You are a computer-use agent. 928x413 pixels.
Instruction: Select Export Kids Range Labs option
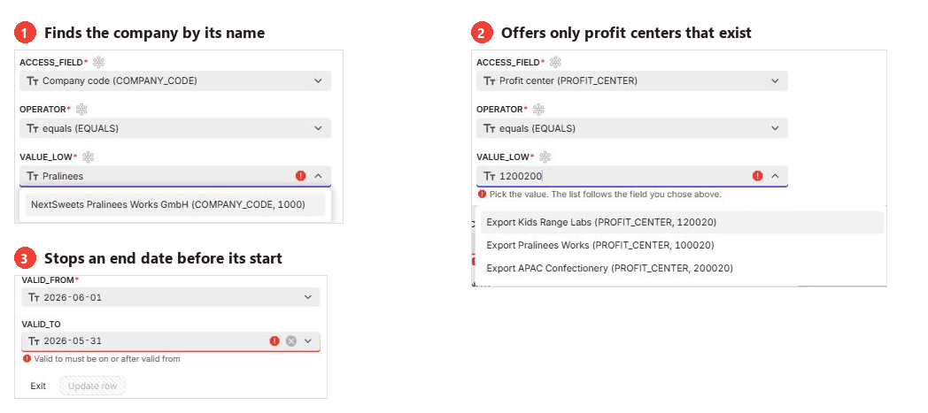682,222
